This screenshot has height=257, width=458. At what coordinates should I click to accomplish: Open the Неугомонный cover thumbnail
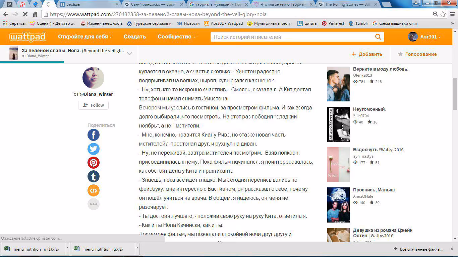[x=338, y=124]
